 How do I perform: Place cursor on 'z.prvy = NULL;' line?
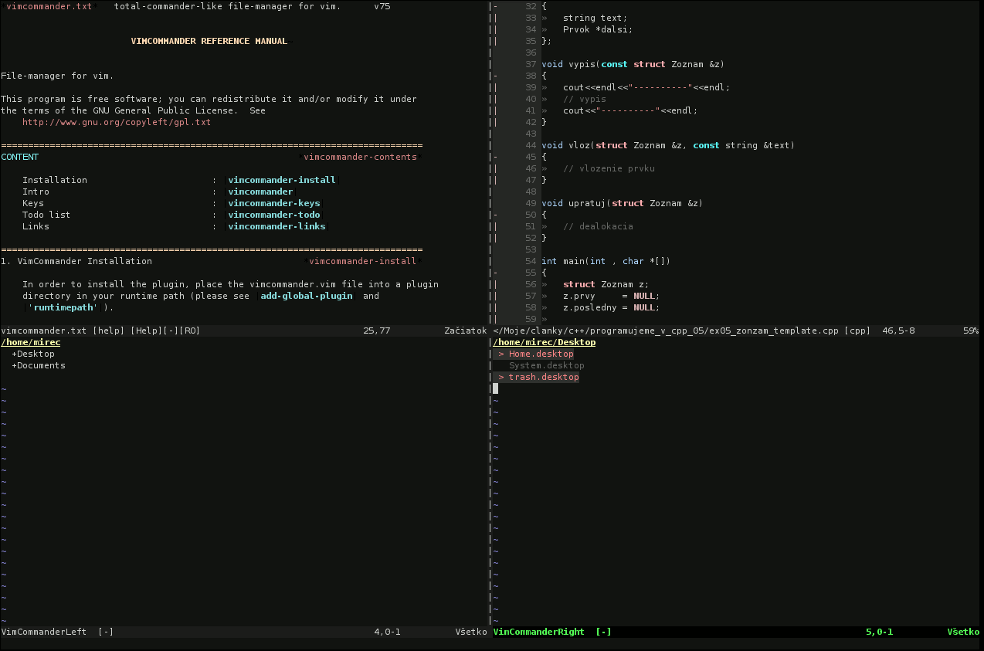[611, 296]
